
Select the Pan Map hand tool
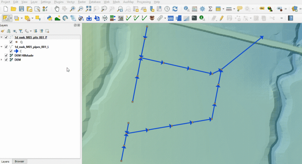[57, 9]
